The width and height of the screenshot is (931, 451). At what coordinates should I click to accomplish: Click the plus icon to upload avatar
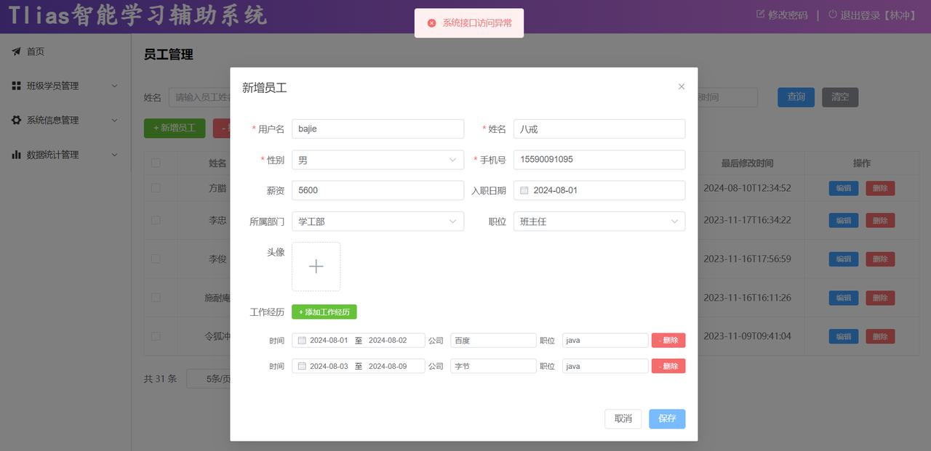[316, 267]
